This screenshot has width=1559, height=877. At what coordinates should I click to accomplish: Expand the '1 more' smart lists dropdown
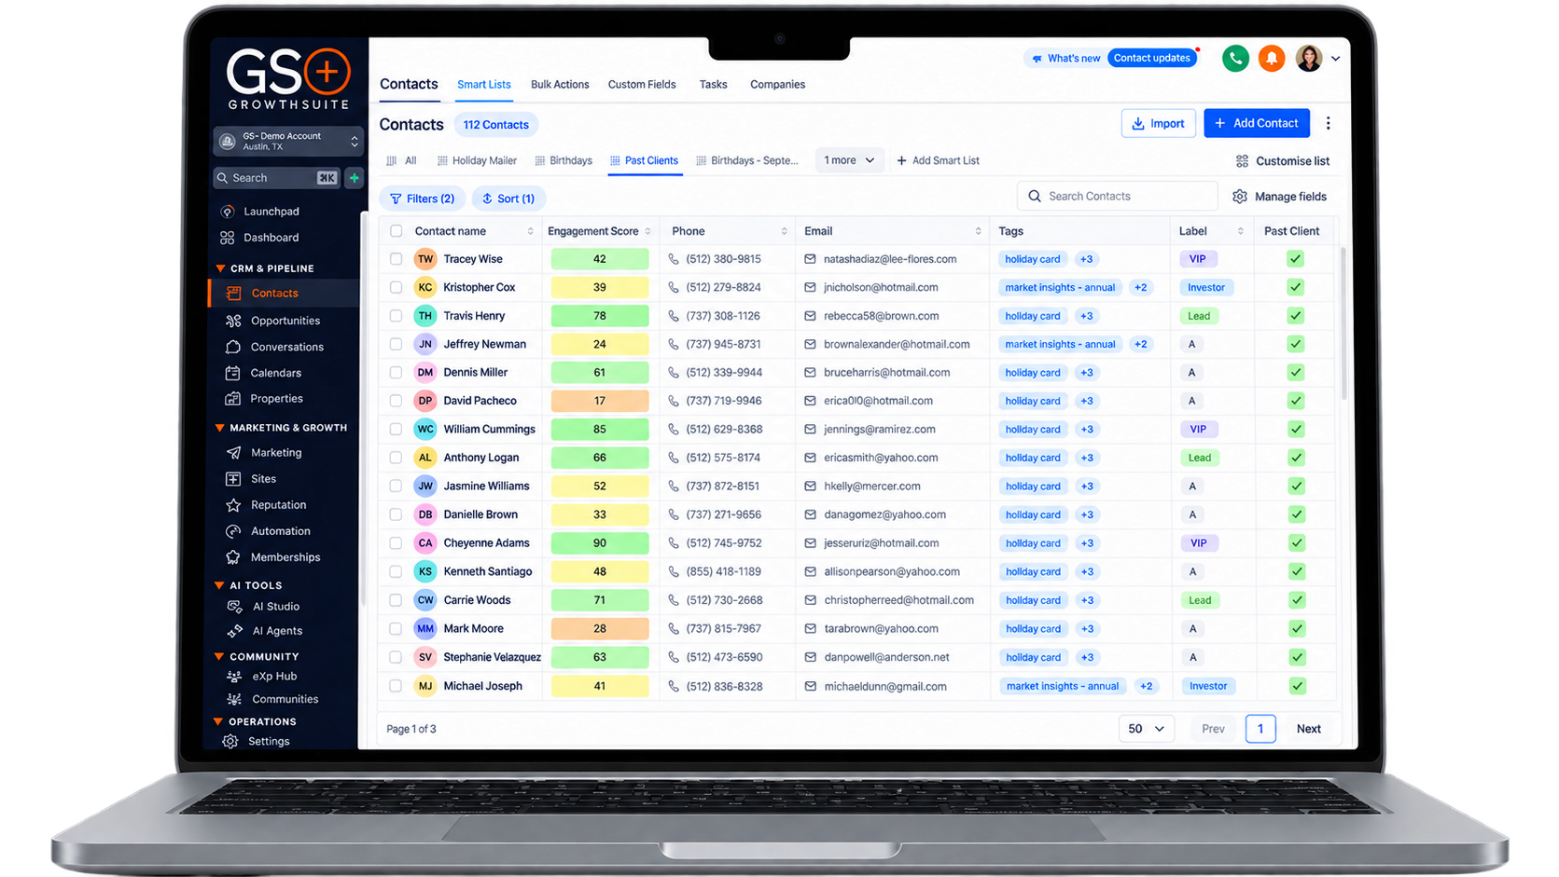849,160
